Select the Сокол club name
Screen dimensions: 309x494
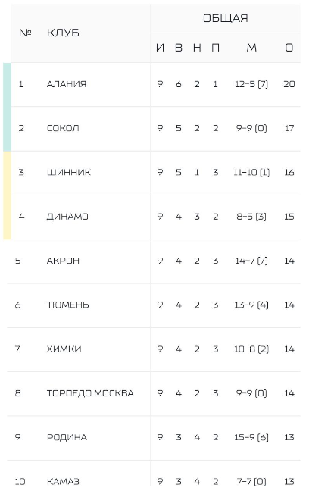63,128
